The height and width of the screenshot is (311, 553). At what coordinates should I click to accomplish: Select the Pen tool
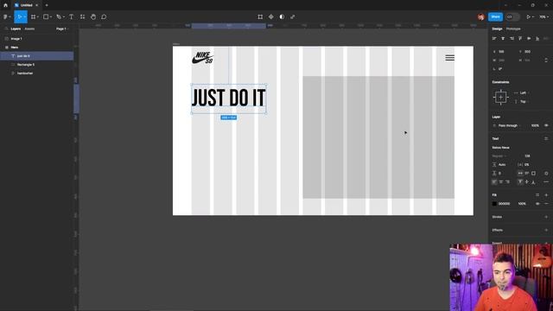(59, 16)
